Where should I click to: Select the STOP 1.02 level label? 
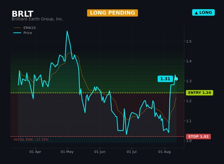coord(198,136)
